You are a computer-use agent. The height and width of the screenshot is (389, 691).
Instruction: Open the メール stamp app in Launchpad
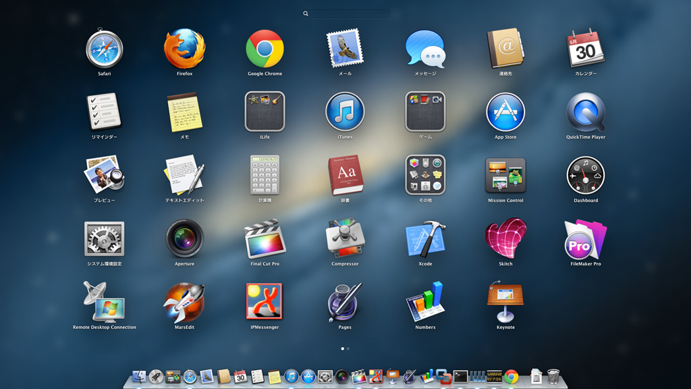345,48
